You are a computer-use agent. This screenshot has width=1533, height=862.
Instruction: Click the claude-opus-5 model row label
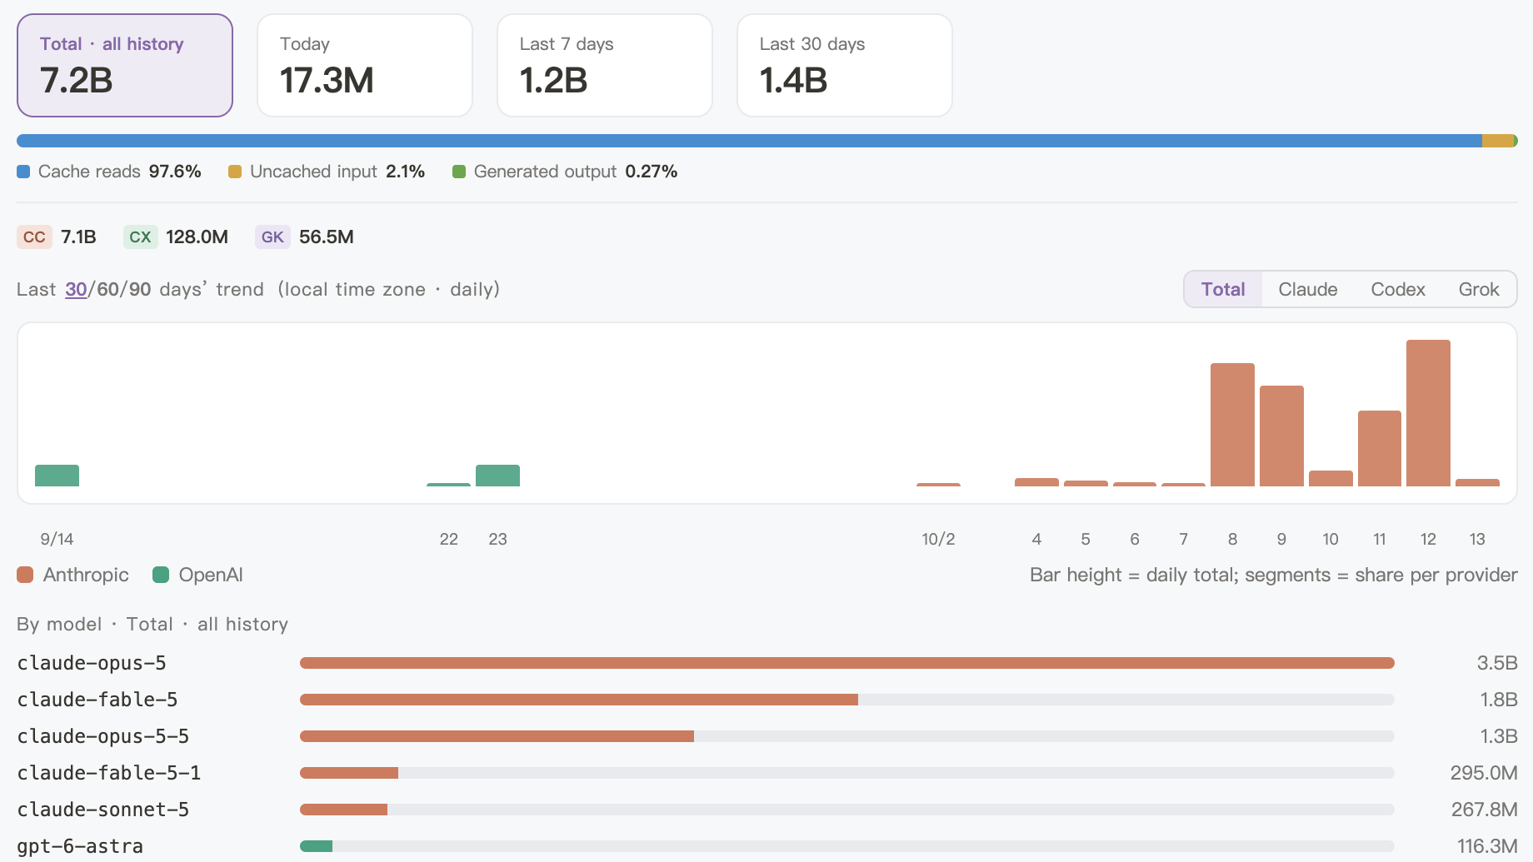point(92,663)
